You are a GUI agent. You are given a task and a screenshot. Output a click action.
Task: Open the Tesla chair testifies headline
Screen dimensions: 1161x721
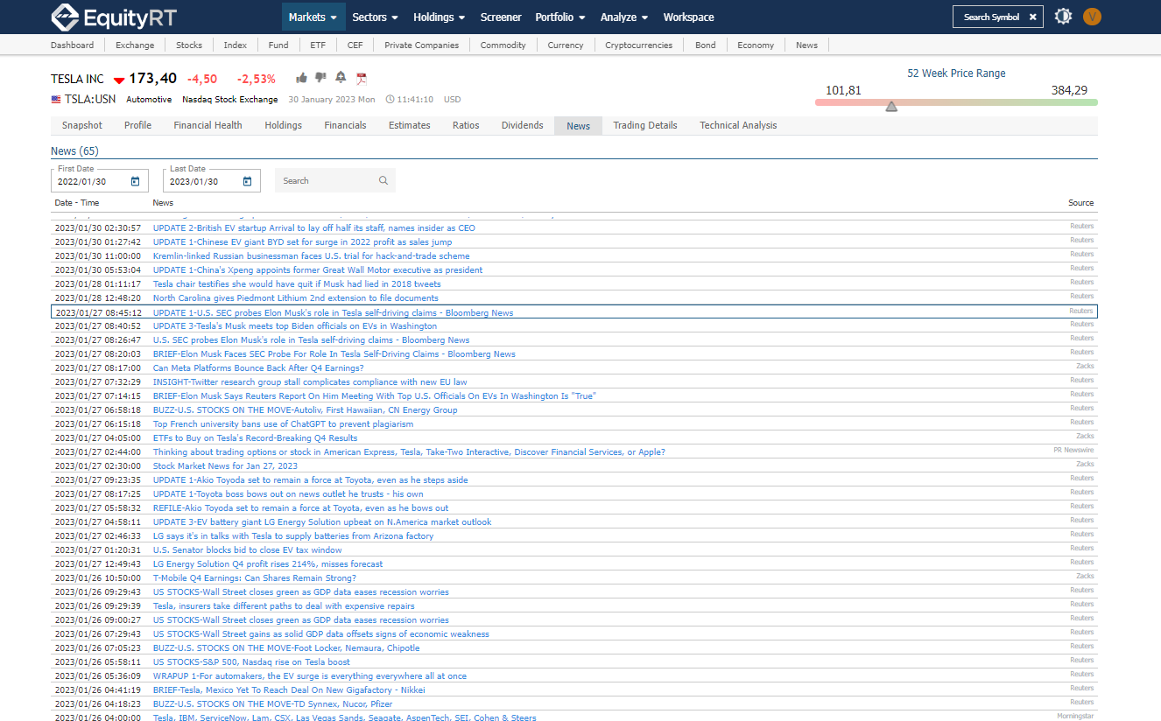pyautogui.click(x=297, y=284)
